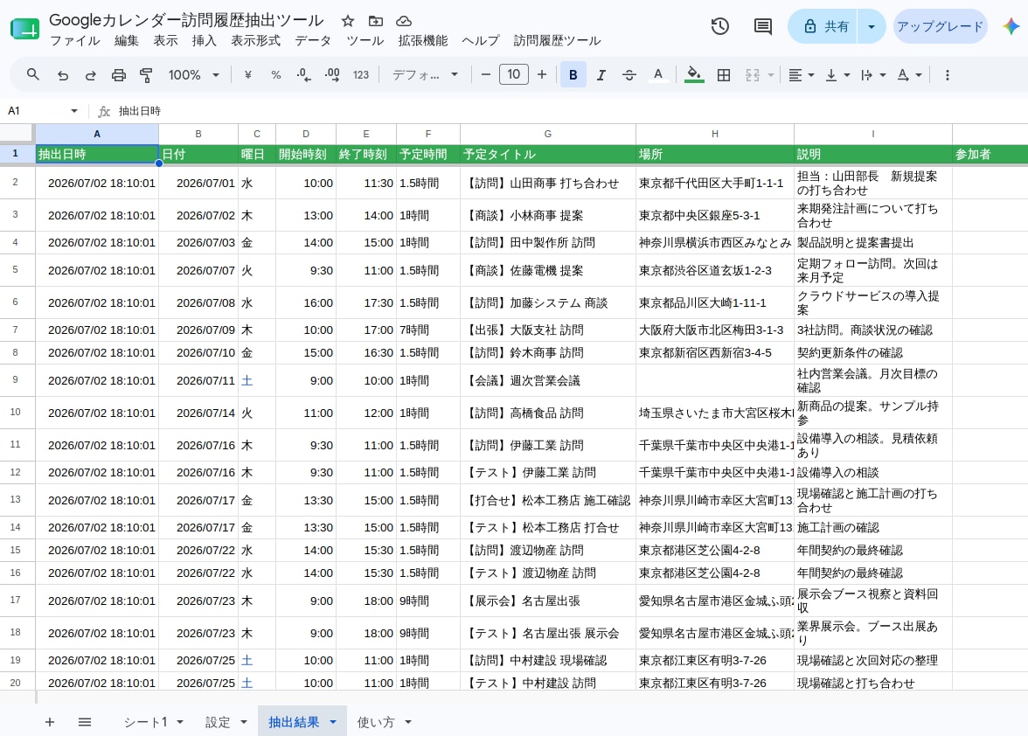
Task: Toggle bold formatting
Action: tap(573, 74)
